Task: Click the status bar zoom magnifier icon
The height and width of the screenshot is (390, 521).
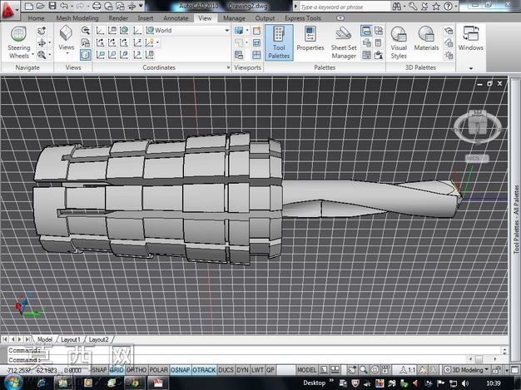Action: (x=364, y=369)
